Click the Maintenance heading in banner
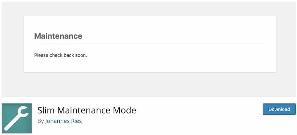 [x=58, y=36]
